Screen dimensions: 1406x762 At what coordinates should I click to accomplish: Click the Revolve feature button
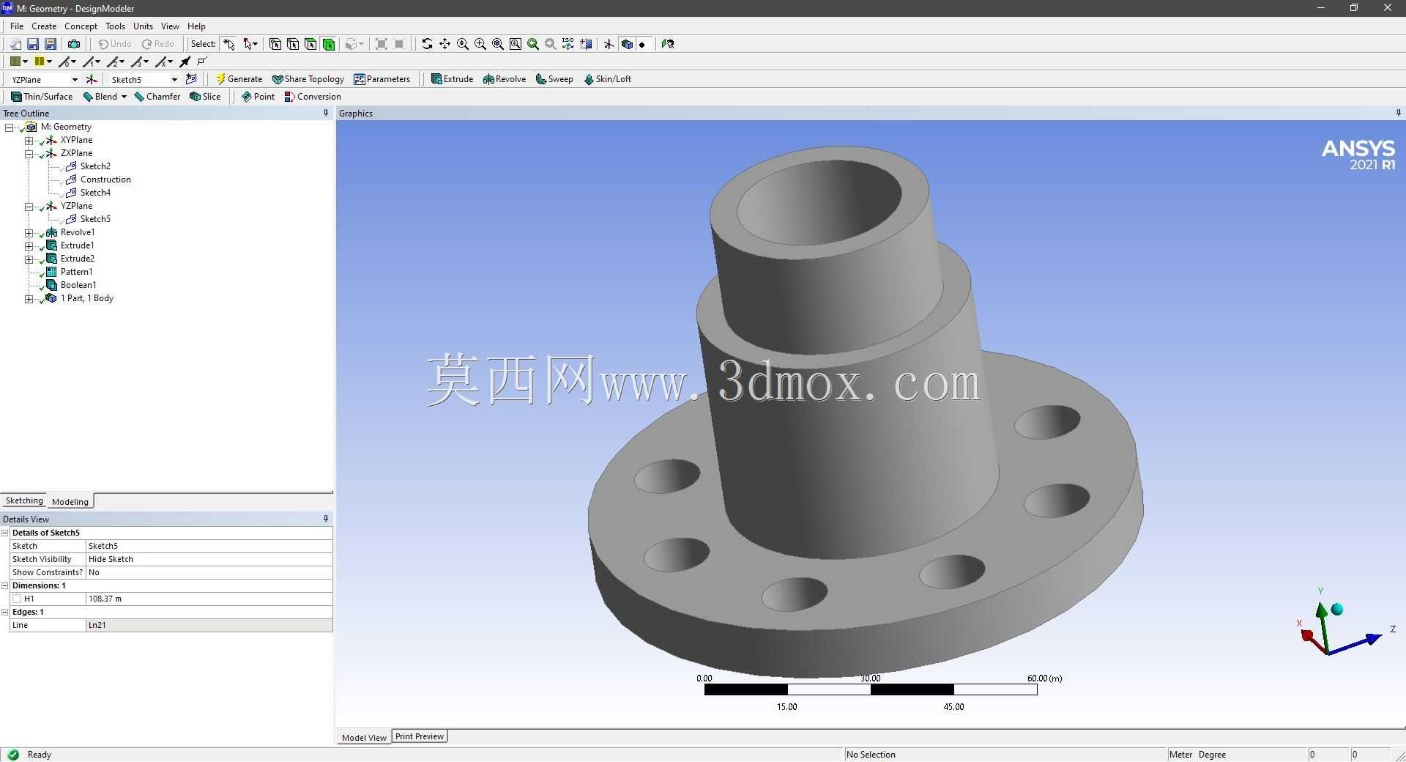coord(505,79)
